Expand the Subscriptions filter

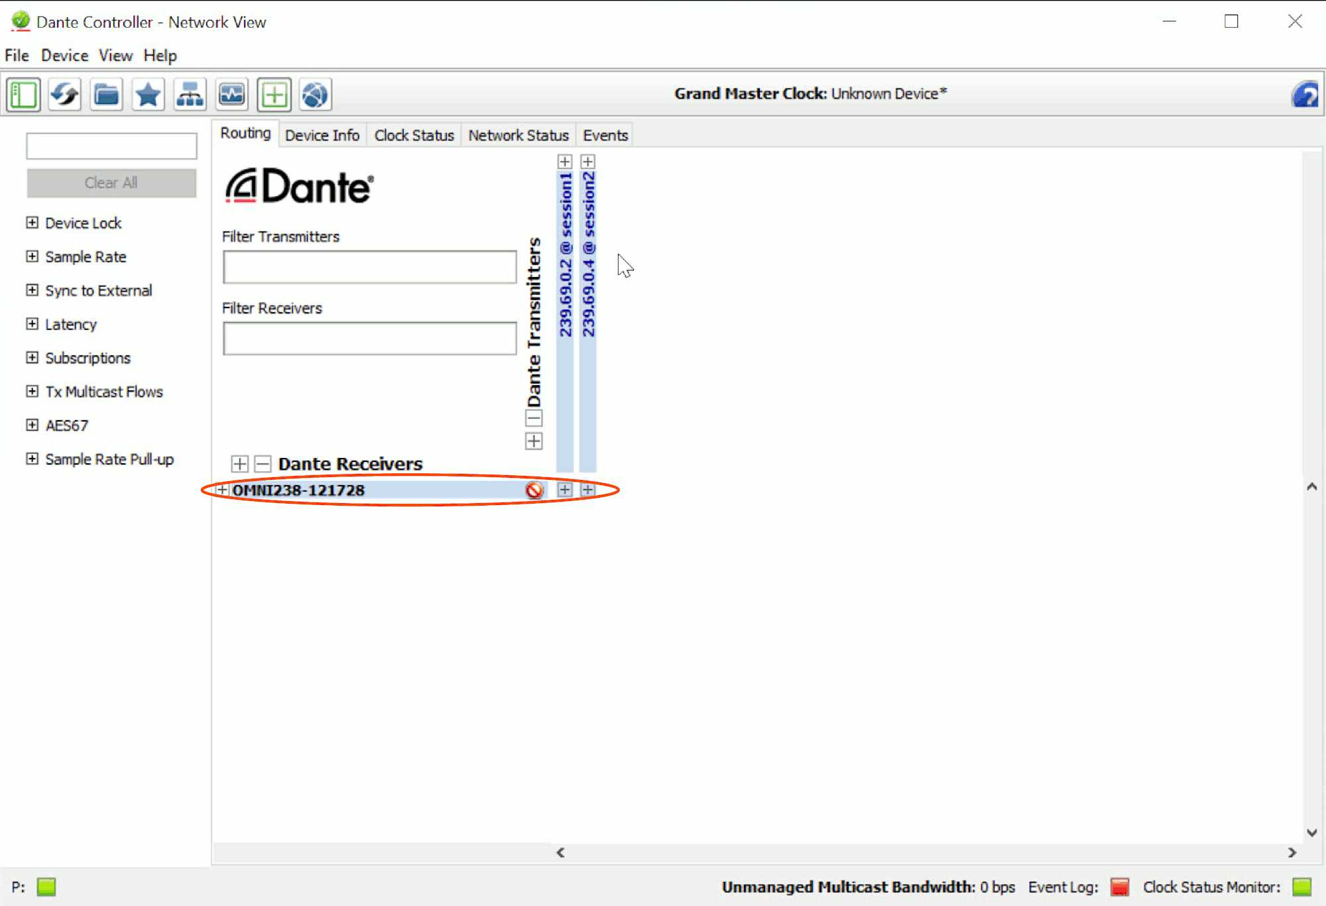[x=32, y=358]
